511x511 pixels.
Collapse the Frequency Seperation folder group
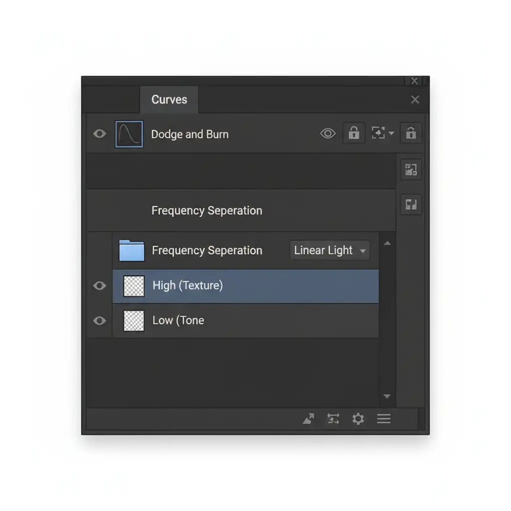tap(132, 251)
